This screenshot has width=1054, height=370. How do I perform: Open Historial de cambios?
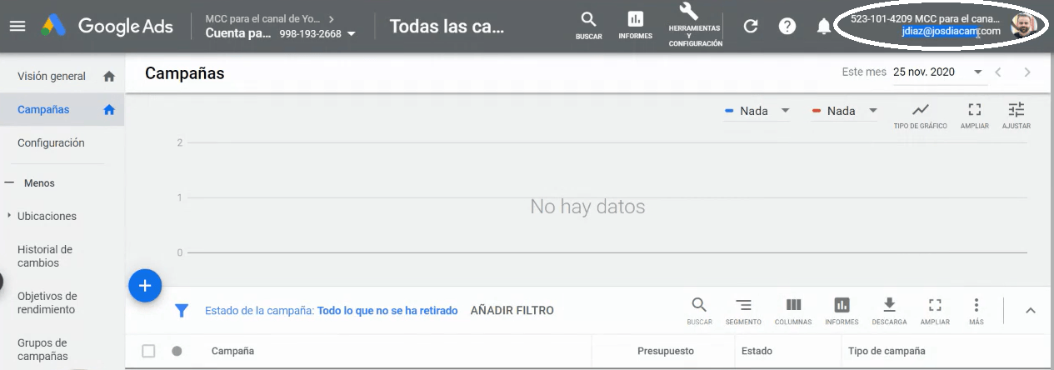pos(45,256)
